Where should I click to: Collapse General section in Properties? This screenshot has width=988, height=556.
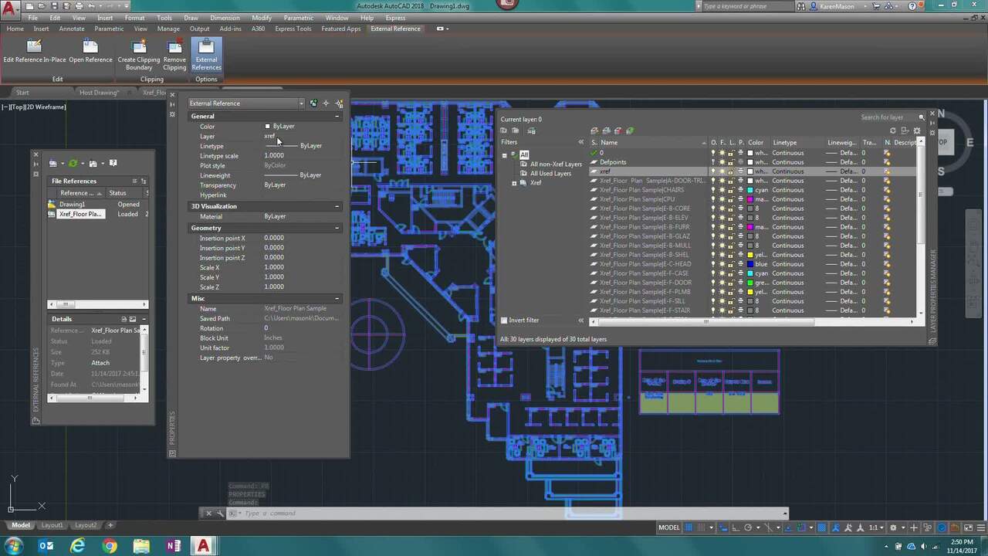tap(337, 117)
